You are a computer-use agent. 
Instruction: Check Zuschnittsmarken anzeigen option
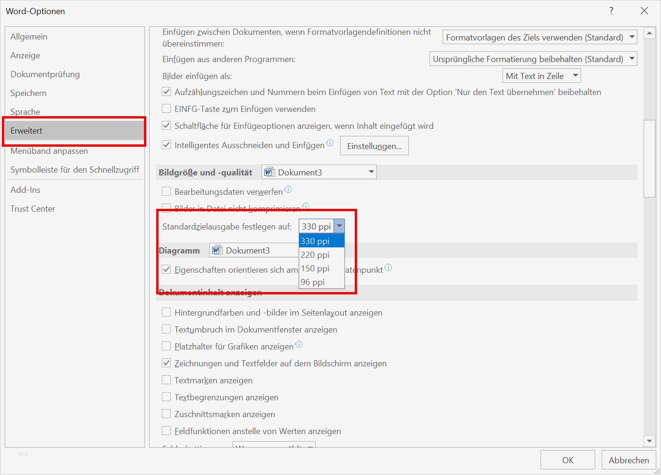tap(166, 414)
